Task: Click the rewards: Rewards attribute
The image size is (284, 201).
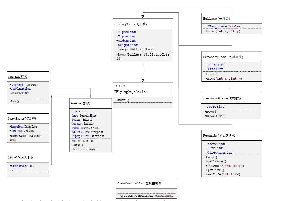Action: [83, 124]
